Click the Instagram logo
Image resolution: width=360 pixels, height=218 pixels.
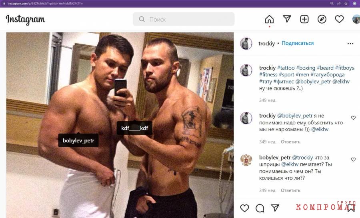pyautogui.click(x=26, y=20)
